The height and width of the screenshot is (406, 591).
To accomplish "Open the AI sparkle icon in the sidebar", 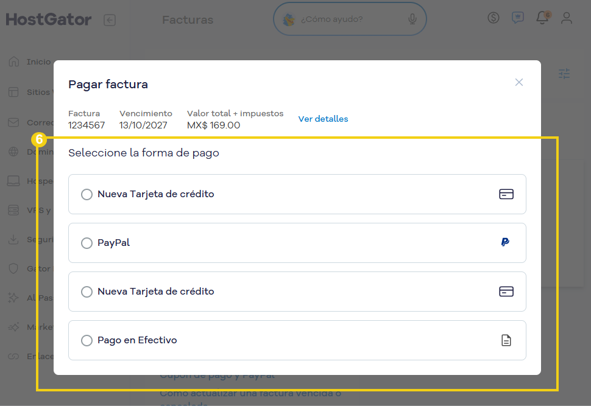I will (x=13, y=298).
